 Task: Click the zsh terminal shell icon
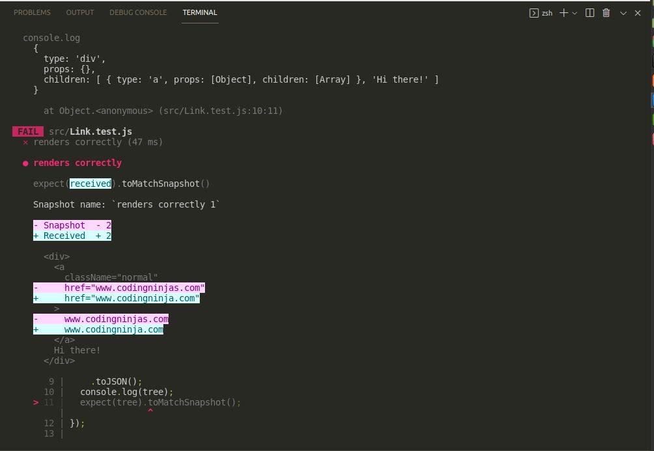pos(534,13)
